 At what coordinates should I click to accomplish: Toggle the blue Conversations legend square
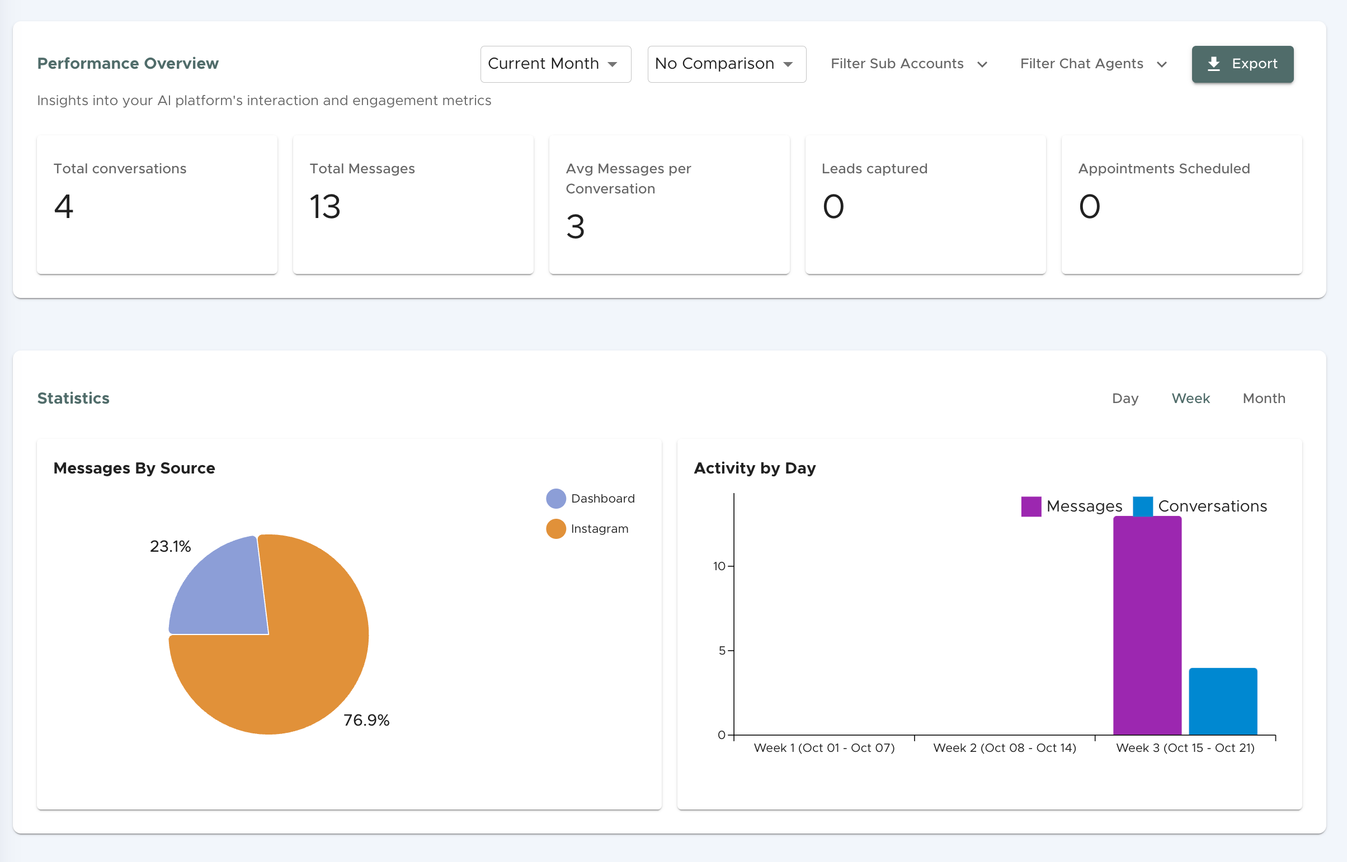click(1143, 506)
